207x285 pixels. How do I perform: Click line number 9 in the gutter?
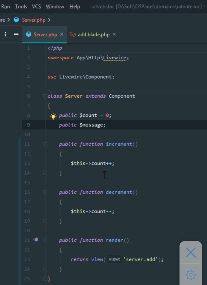(x=28, y=125)
